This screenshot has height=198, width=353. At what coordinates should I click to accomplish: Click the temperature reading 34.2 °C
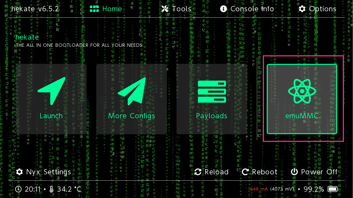coord(69,189)
